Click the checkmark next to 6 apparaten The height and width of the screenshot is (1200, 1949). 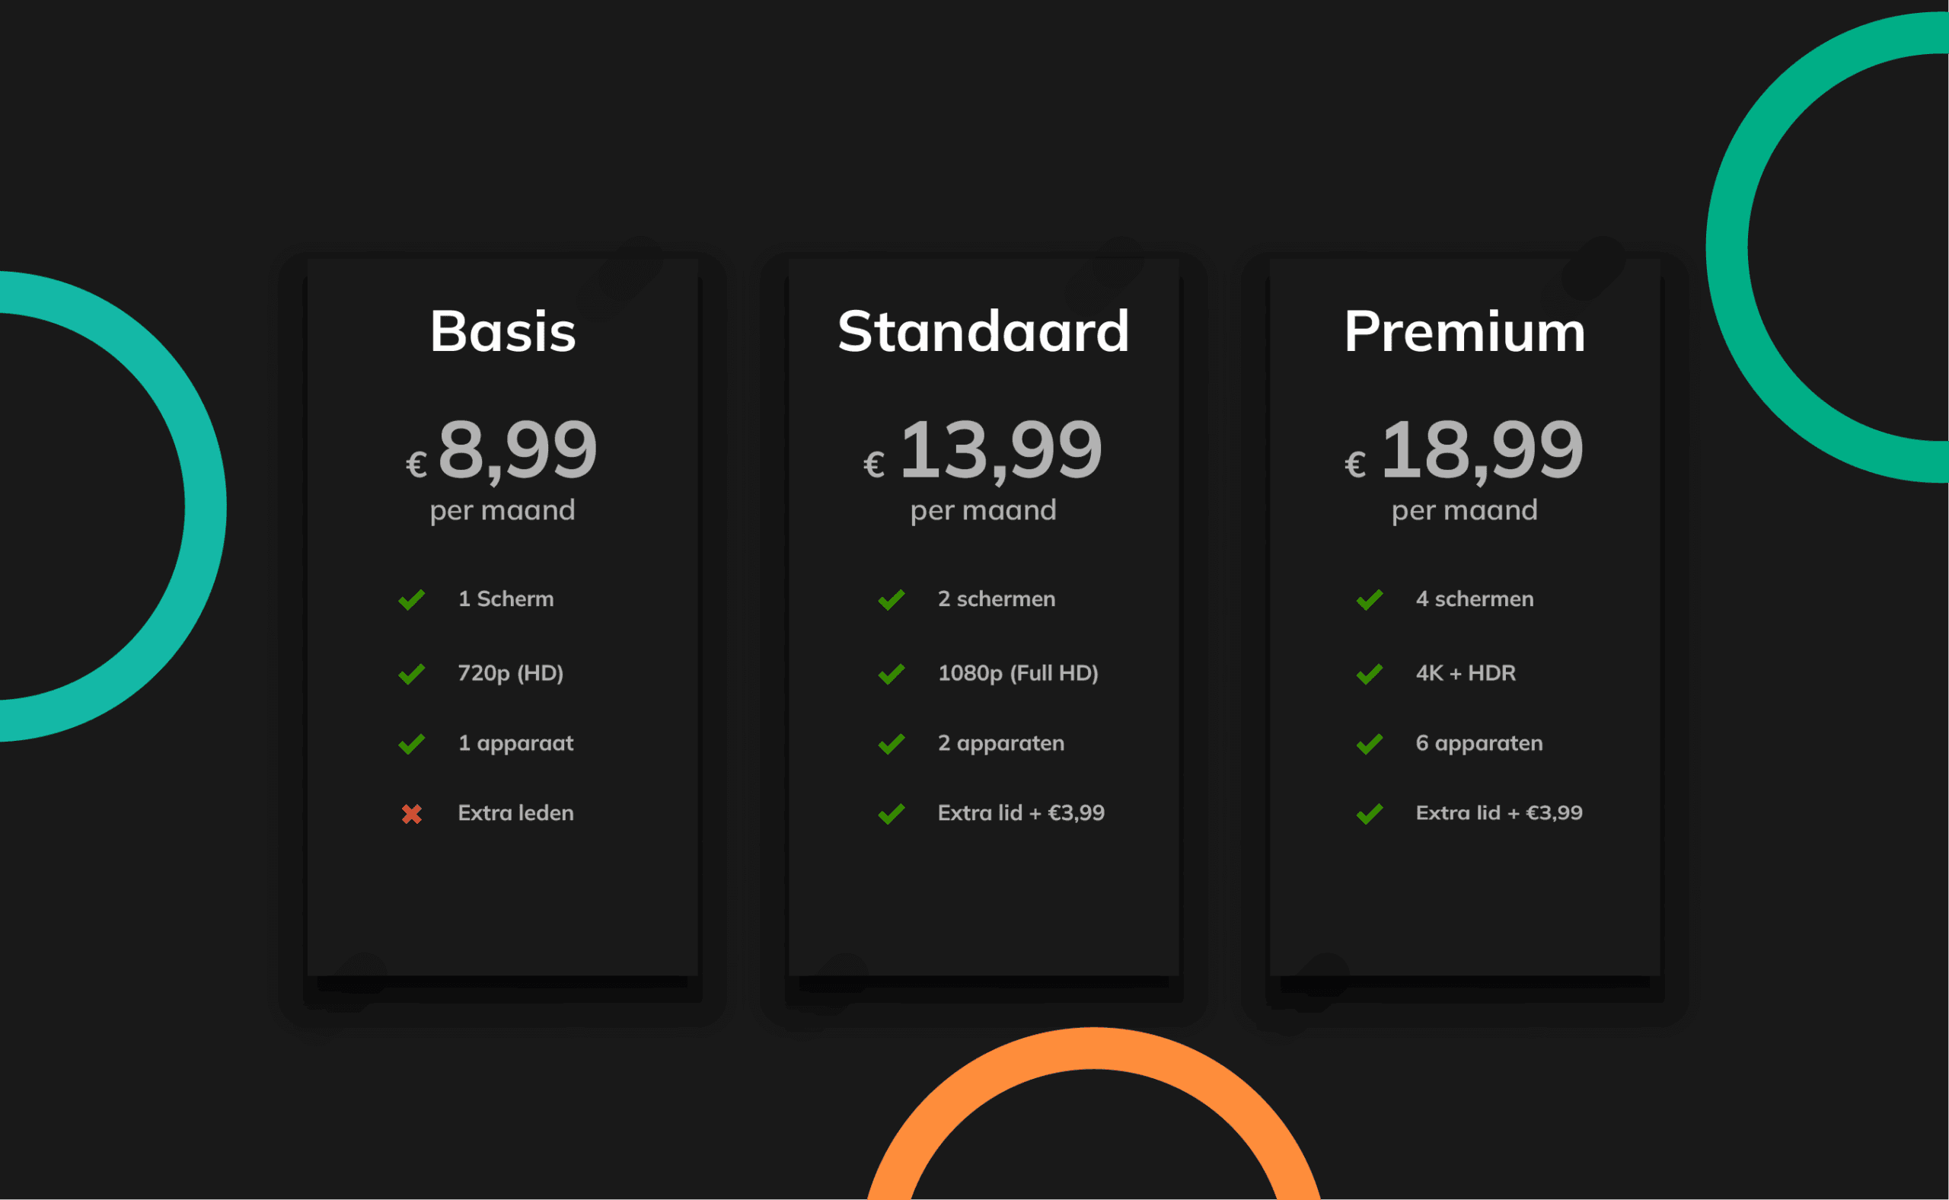click(x=1370, y=745)
